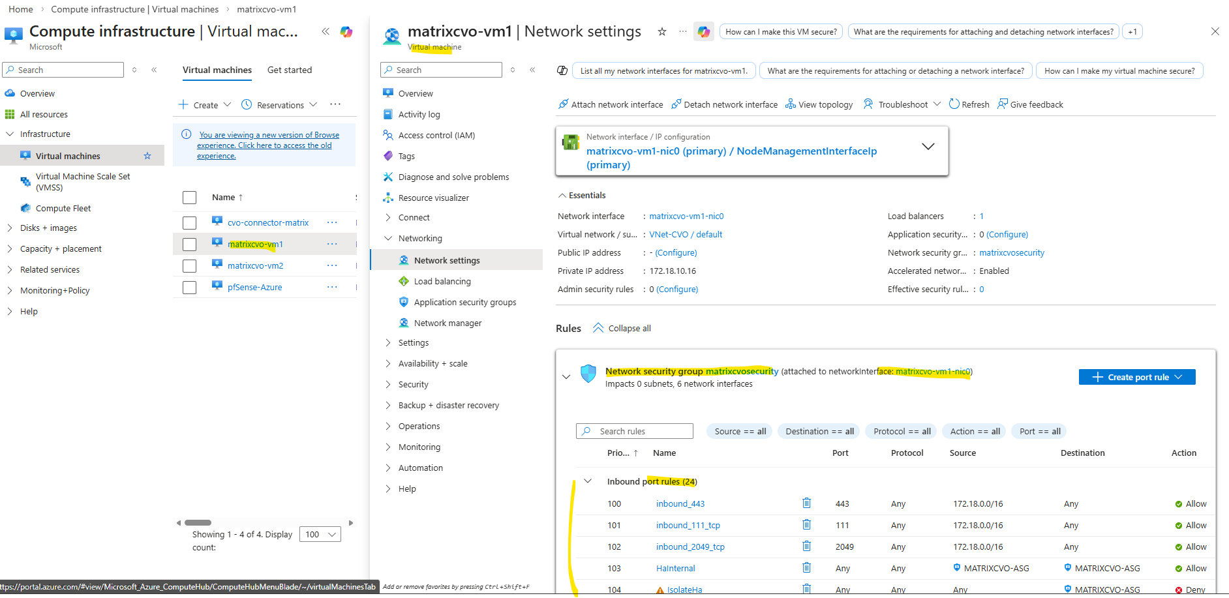Viewport: 1229px width, 598px height.
Task: Expand the Troubleshoot dropdown menu
Action: click(x=937, y=104)
